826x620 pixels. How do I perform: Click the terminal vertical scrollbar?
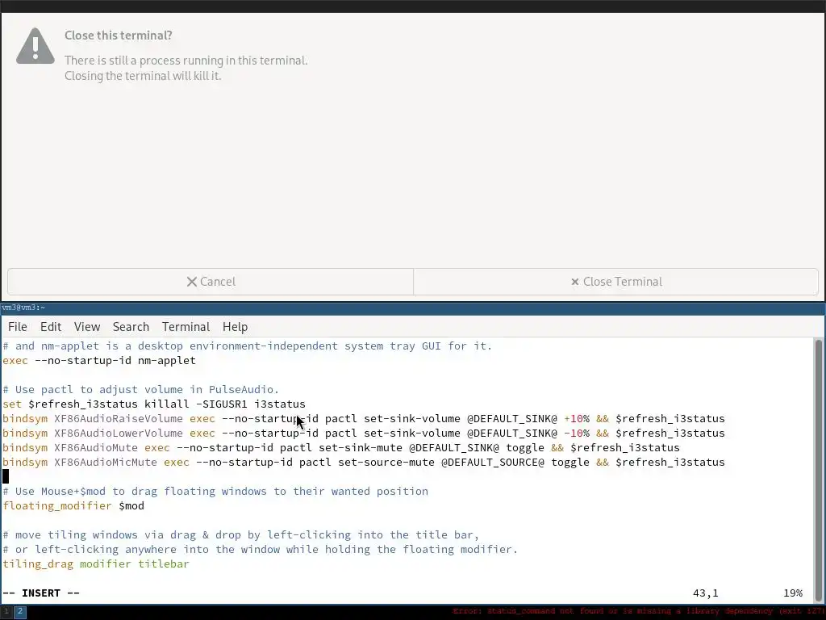click(818, 469)
